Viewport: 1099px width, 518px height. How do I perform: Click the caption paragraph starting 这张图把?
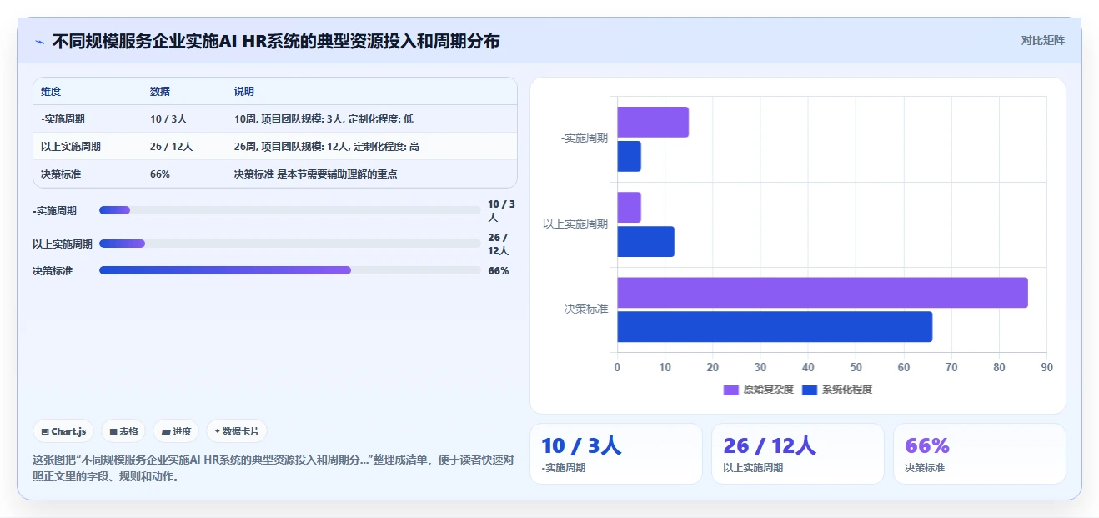(x=273, y=468)
